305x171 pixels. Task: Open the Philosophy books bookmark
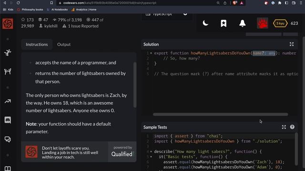30,9
